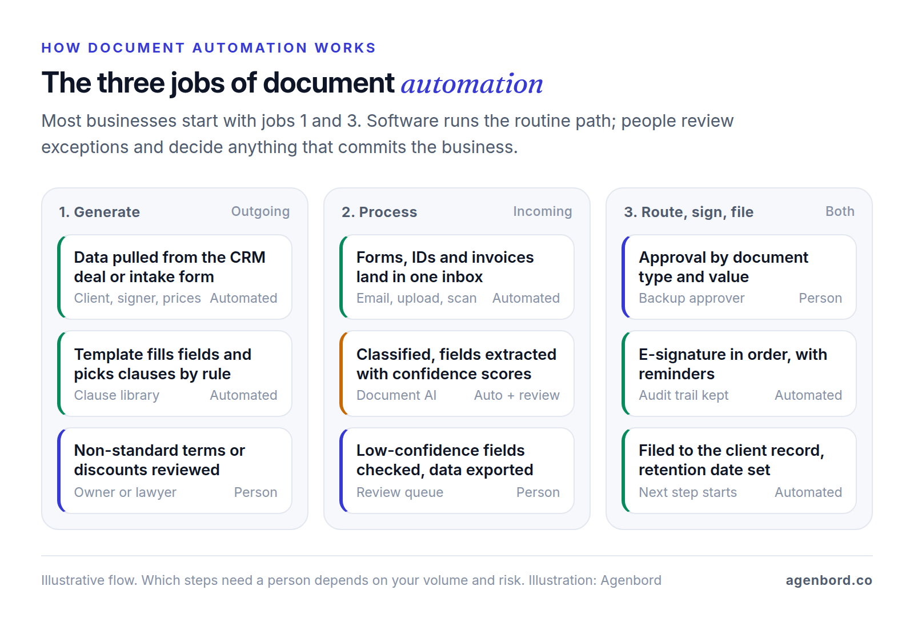Image resolution: width=914 pixels, height=618 pixels.
Task: Open the 'Template fills fields and picks clauses' card
Action: (175, 374)
